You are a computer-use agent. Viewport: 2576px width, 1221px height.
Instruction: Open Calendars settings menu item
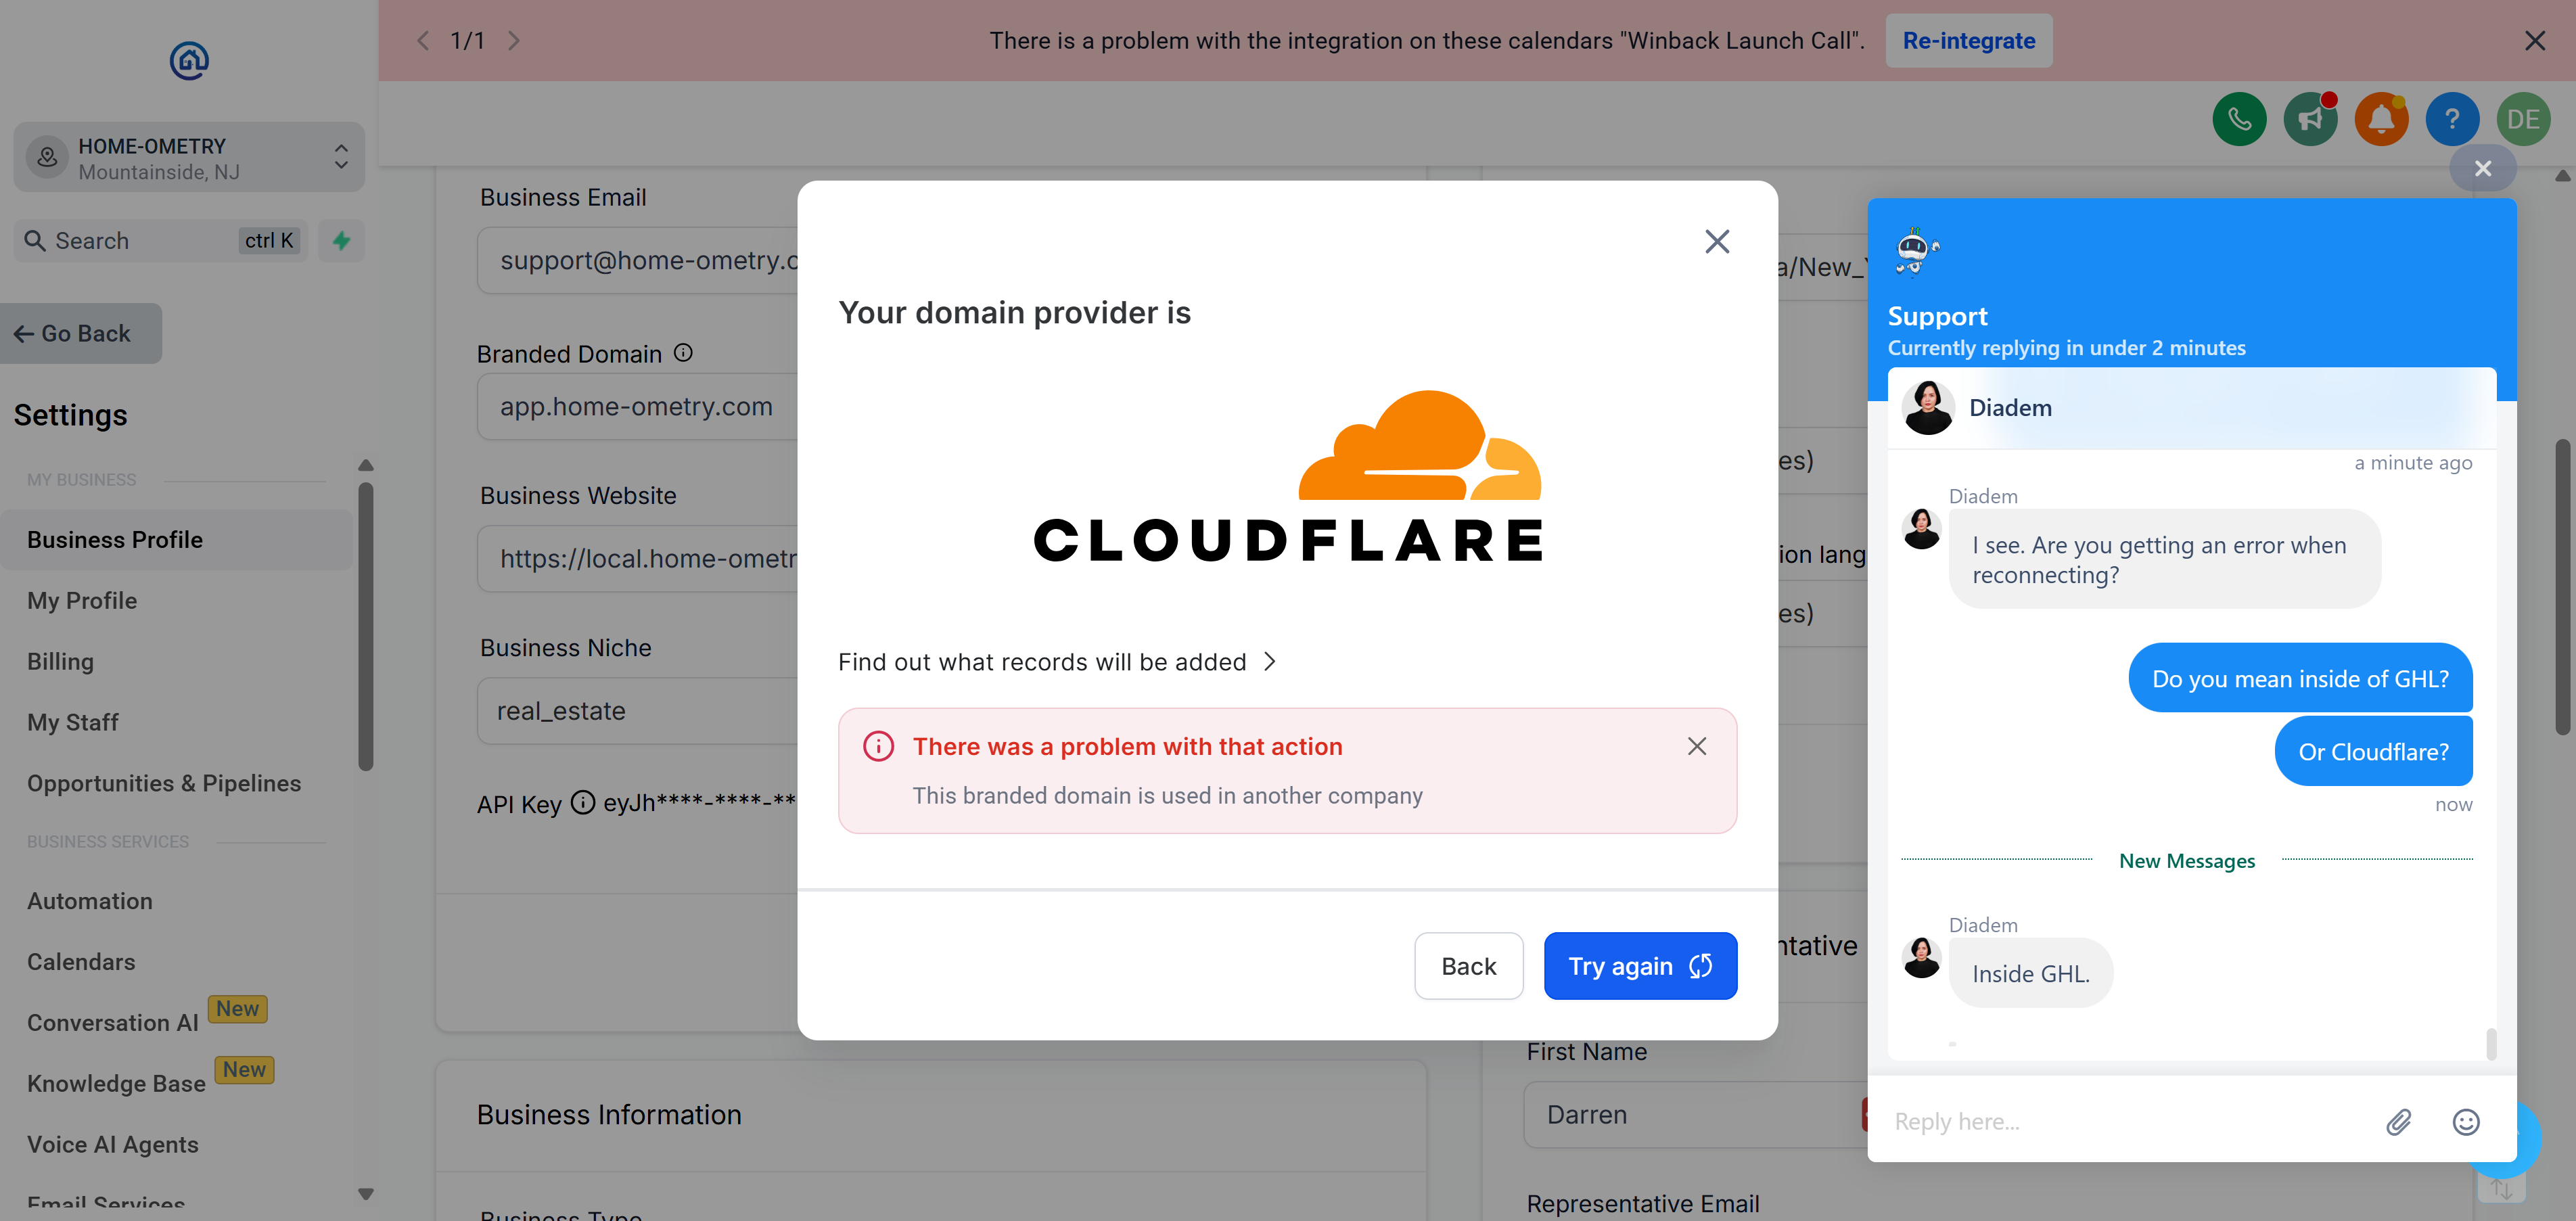click(81, 962)
